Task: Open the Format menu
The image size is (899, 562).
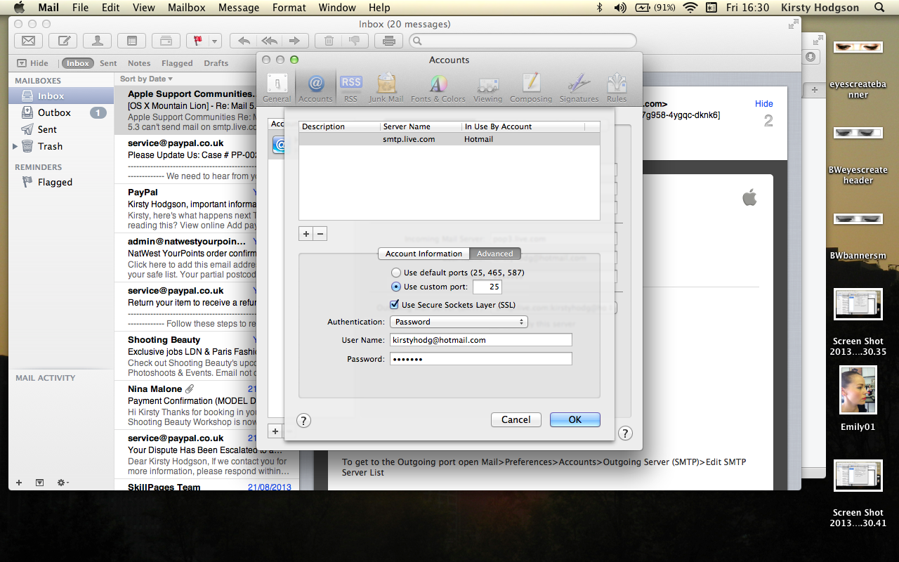Action: (289, 8)
